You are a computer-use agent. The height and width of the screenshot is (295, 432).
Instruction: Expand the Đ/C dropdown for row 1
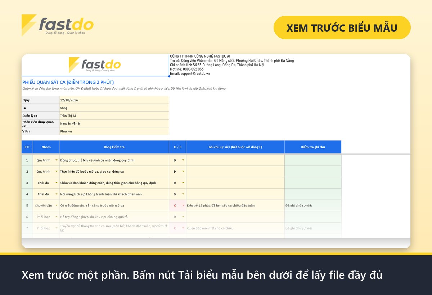(x=183, y=160)
